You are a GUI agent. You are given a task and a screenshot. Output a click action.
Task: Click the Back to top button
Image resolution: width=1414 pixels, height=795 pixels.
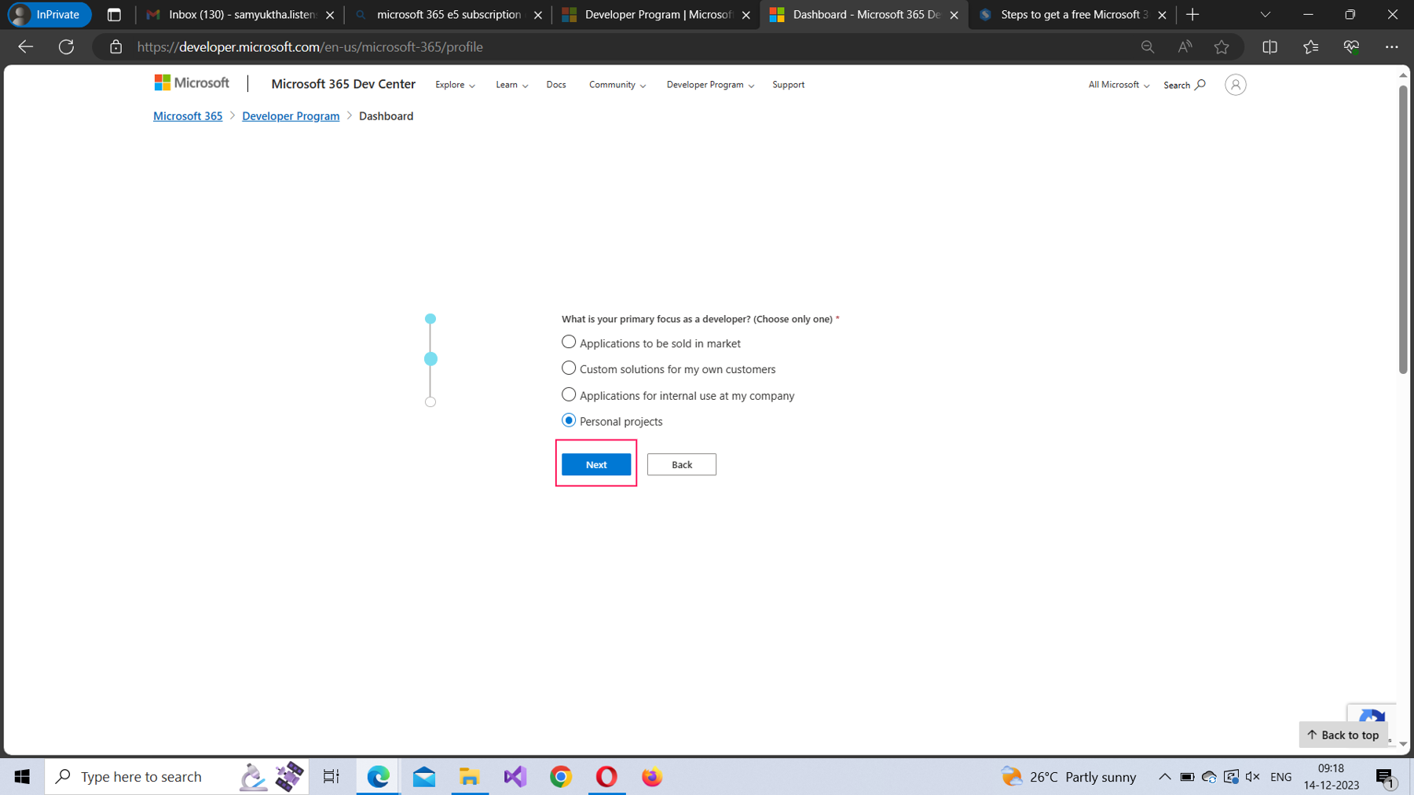[x=1343, y=735]
